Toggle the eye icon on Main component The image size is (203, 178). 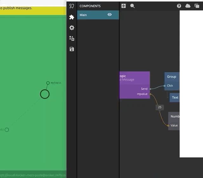(x=110, y=15)
